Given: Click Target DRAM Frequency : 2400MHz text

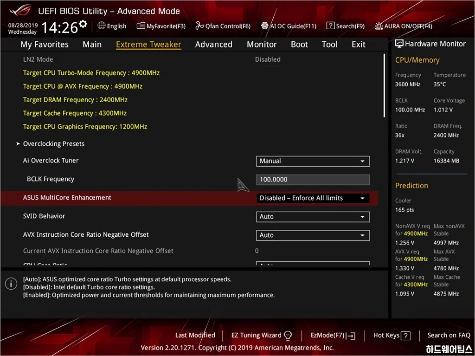Looking at the screenshot, I should [x=75, y=100].
